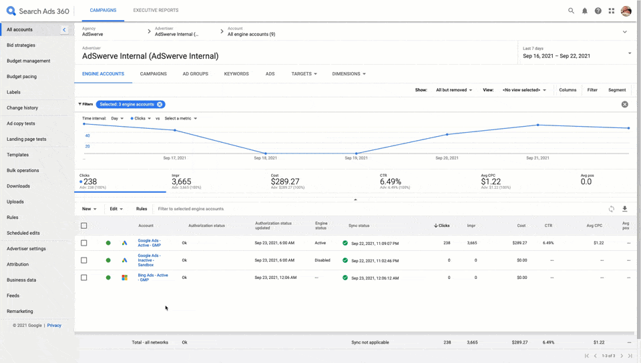Click the Sep 17, 2021 chart data point
Viewport: 641px width, 363px height.
(175, 130)
